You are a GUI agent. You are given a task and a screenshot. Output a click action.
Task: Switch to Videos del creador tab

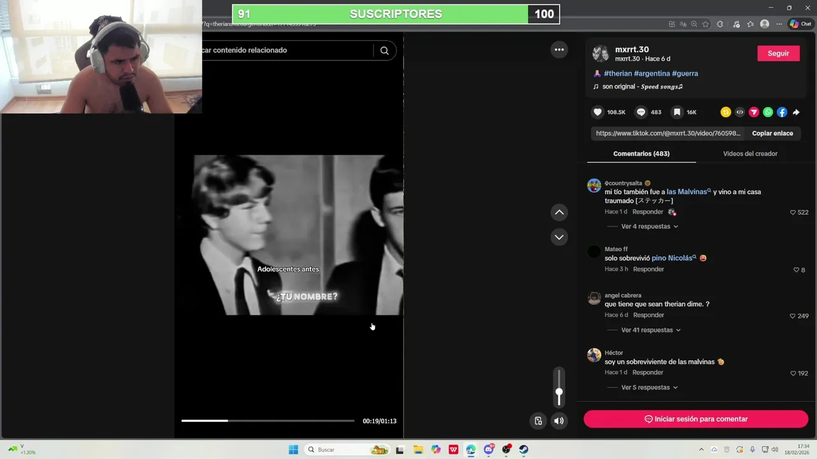click(x=750, y=154)
